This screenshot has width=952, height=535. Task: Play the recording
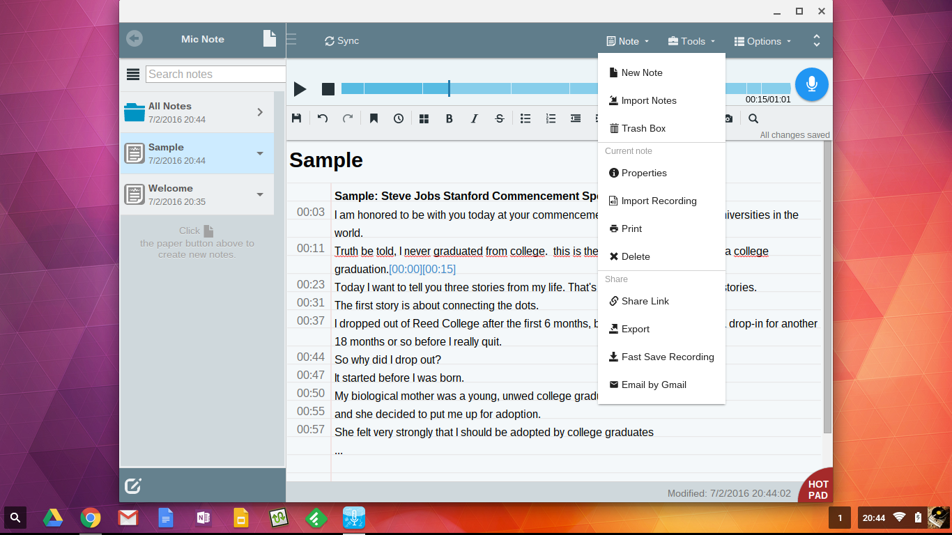click(x=300, y=89)
